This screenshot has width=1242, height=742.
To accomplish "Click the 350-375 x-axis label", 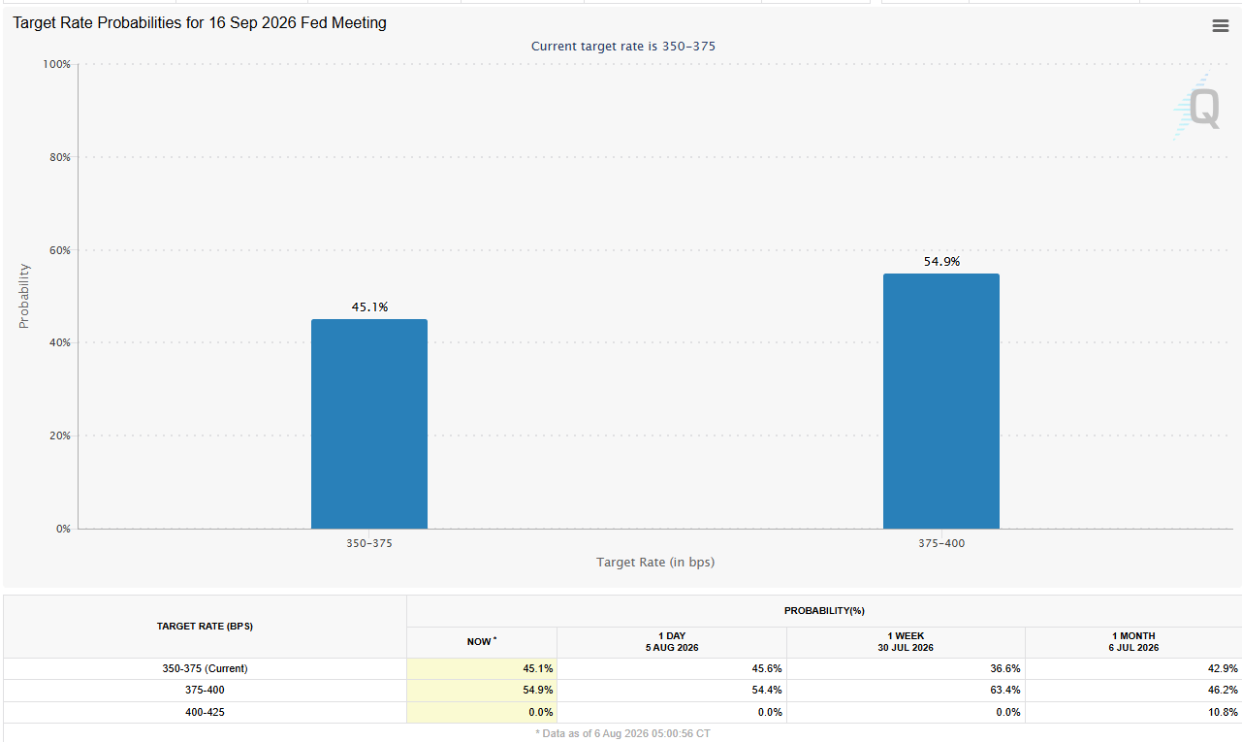I will (369, 543).
